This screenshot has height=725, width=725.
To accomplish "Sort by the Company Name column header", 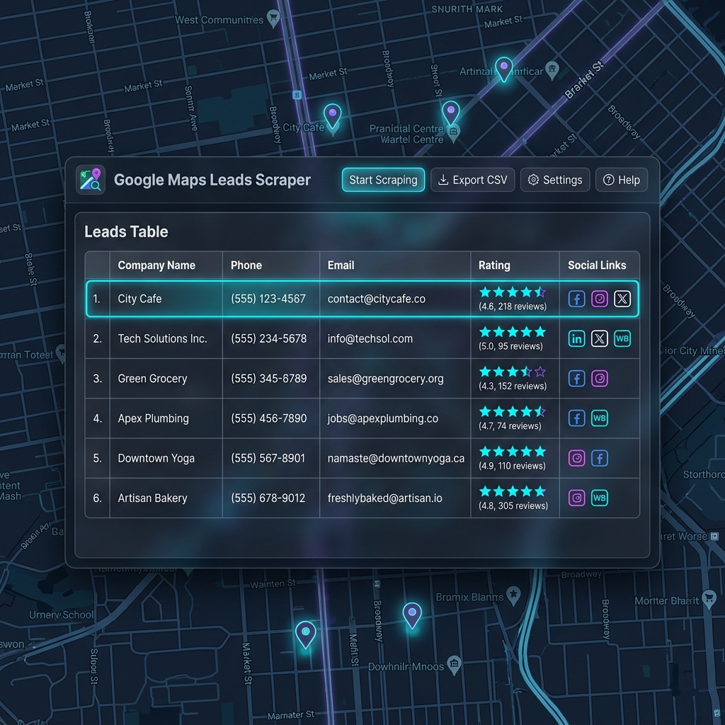I will [x=156, y=266].
